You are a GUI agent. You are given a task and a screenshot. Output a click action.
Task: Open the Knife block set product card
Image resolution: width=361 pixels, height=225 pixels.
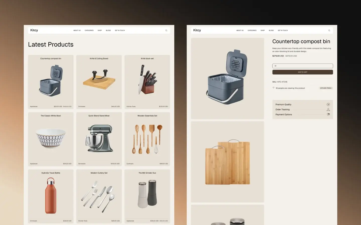click(147, 82)
